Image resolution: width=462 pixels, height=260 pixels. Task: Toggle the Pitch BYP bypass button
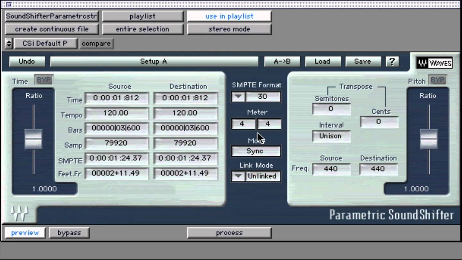click(437, 80)
